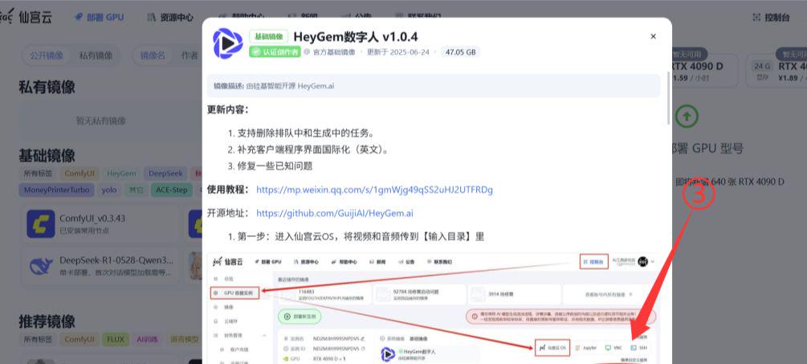Viewport: 807px width, 364px height.
Task: Filter 基础镜像 by the ComfyUI tag
Action: pos(79,174)
